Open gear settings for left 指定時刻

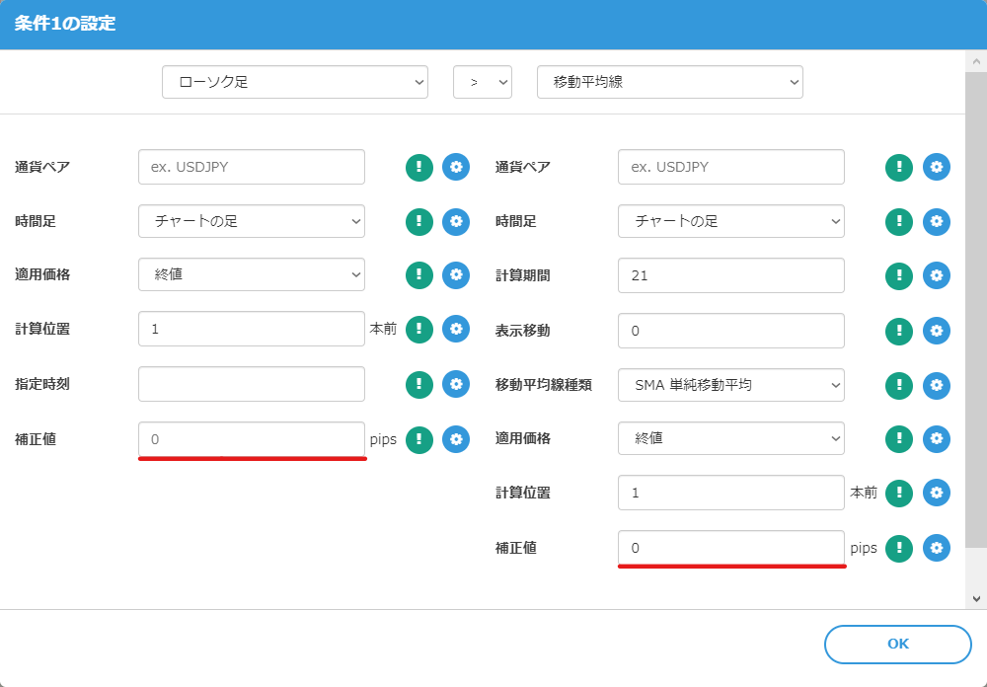click(x=456, y=384)
